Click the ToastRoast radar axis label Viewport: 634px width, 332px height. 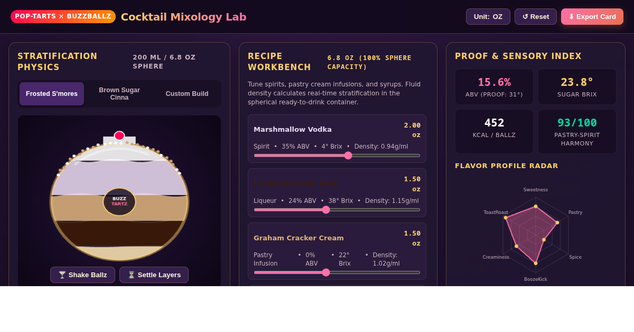point(496,212)
